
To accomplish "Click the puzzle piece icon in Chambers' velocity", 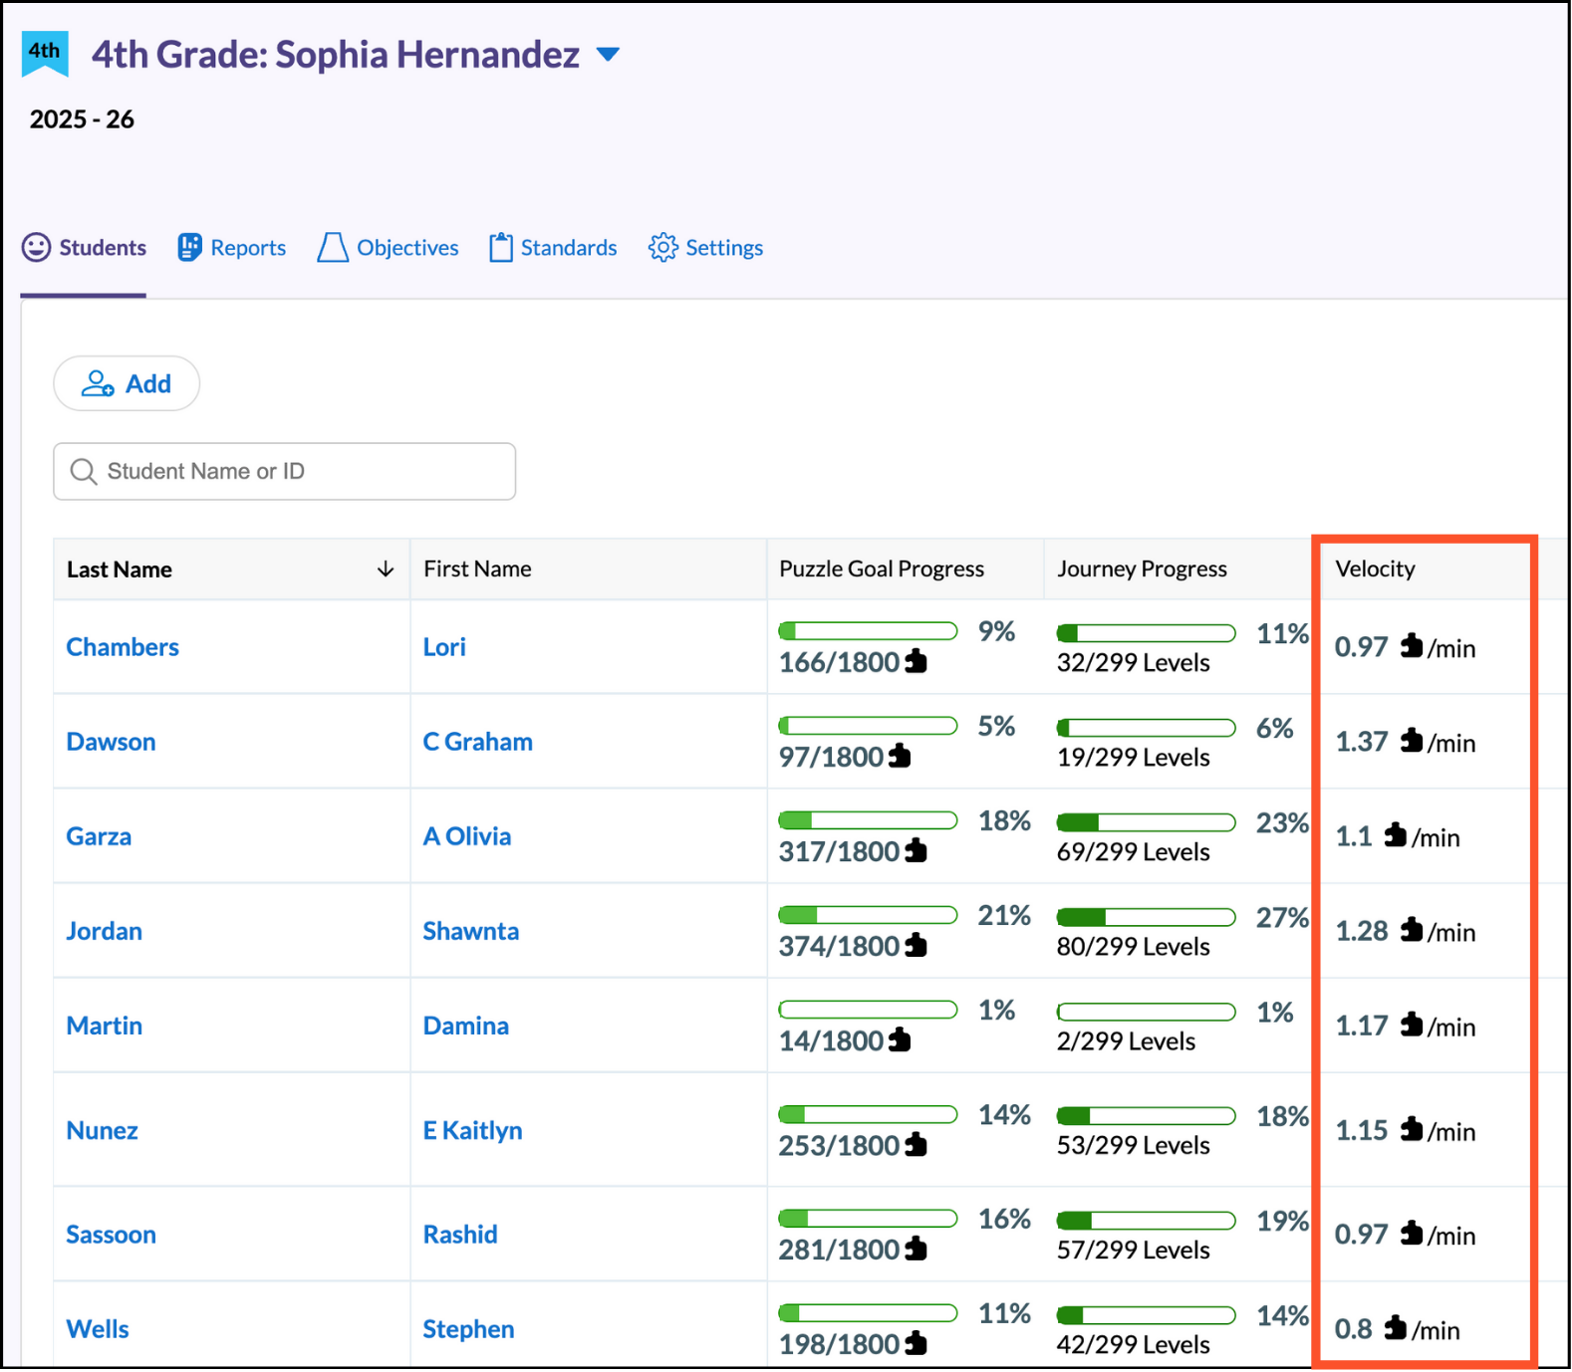I will pyautogui.click(x=1411, y=647).
